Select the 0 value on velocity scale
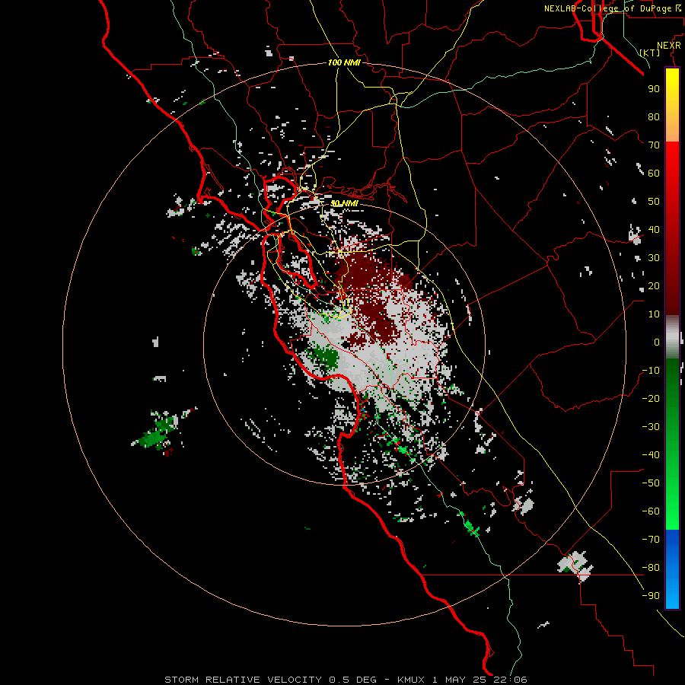The height and width of the screenshot is (685, 685). pyautogui.click(x=657, y=342)
